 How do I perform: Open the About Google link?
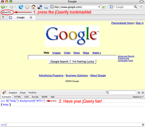pos(98,76)
